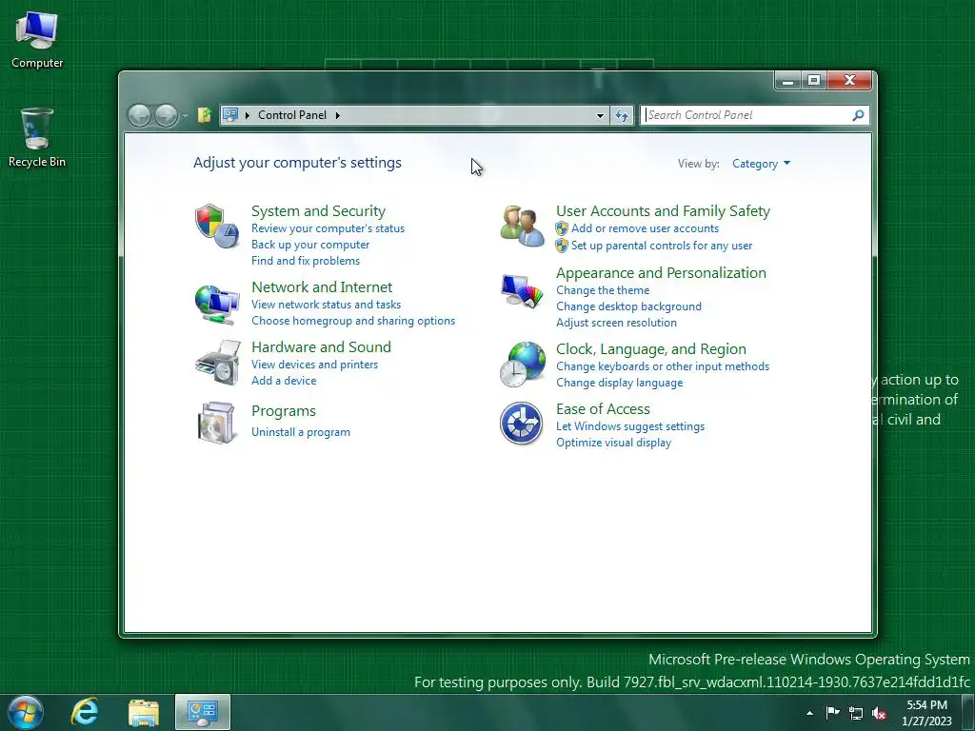
Task: Click Optimize visual display
Action: pos(614,443)
